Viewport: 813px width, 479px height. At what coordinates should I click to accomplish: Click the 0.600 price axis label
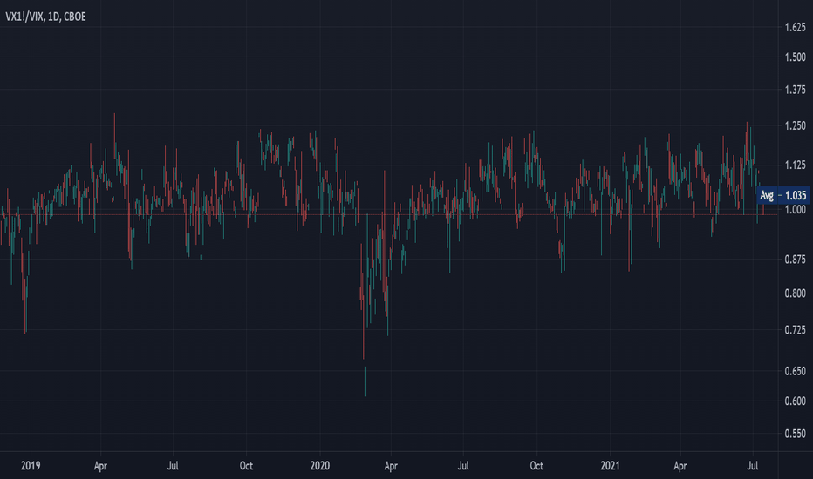tap(796, 401)
